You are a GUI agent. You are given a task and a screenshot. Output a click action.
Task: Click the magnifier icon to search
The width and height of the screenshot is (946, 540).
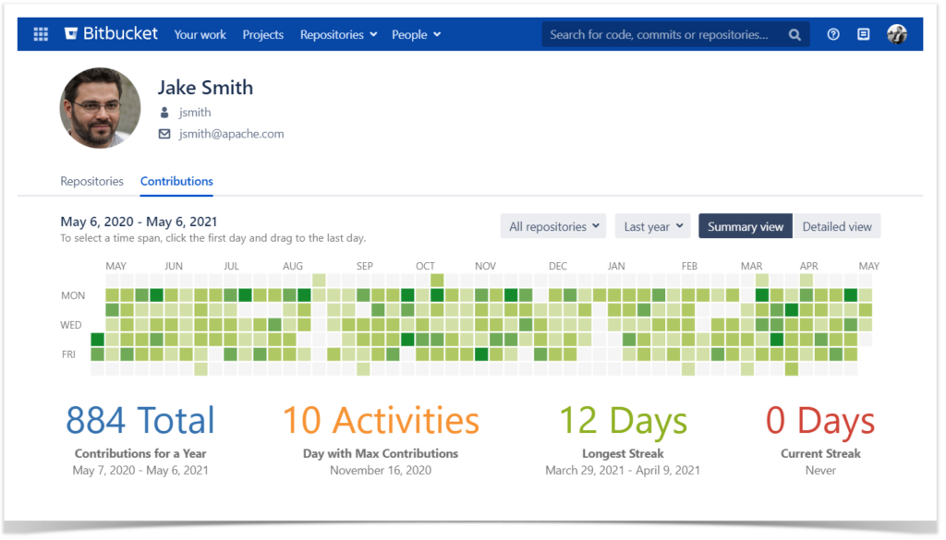(794, 34)
